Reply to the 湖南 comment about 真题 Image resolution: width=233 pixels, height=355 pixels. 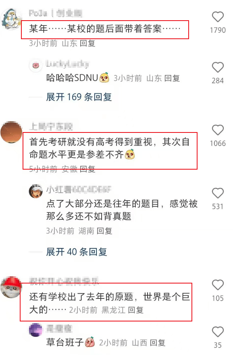click(x=104, y=231)
